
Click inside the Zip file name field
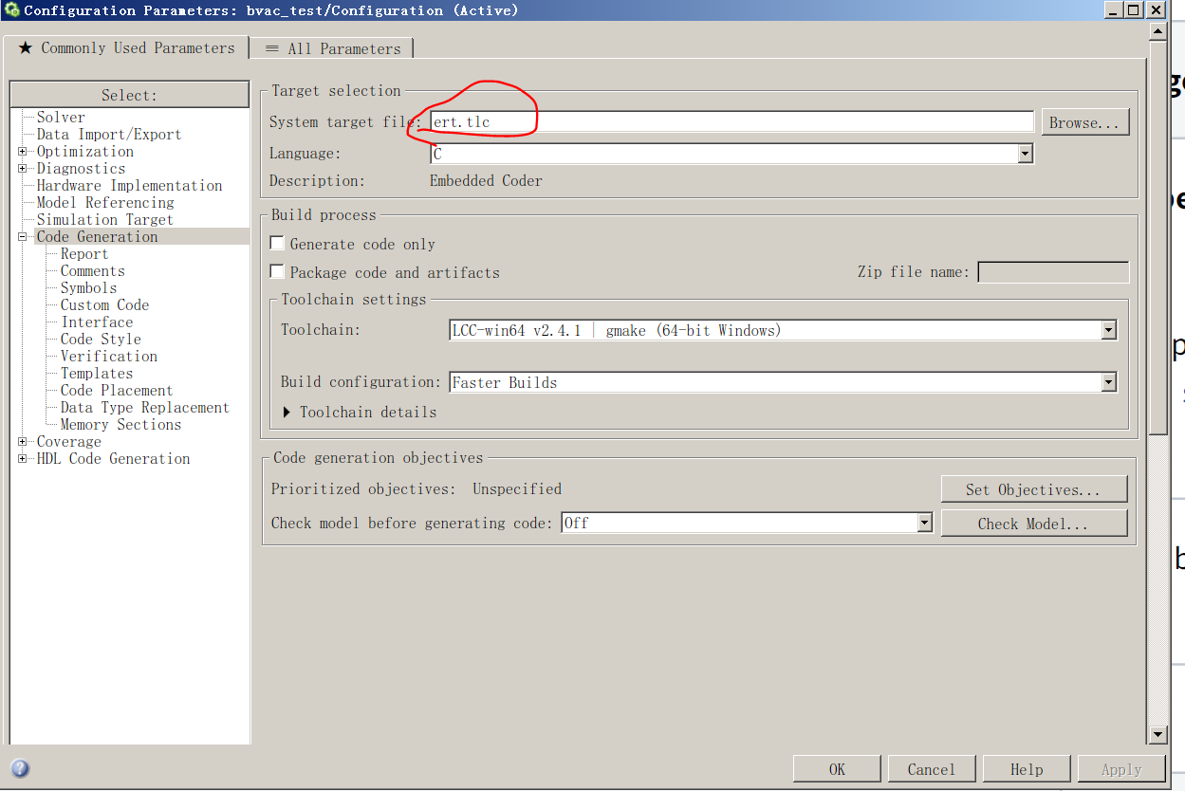tap(1053, 271)
